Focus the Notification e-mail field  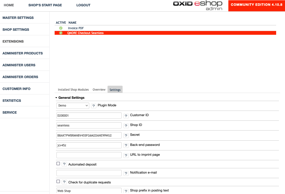(x=89, y=173)
